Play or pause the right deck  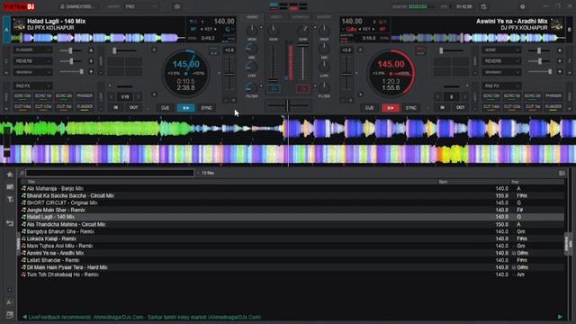[390, 108]
